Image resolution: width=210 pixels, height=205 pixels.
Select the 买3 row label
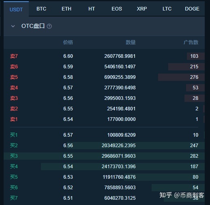pos(14,156)
